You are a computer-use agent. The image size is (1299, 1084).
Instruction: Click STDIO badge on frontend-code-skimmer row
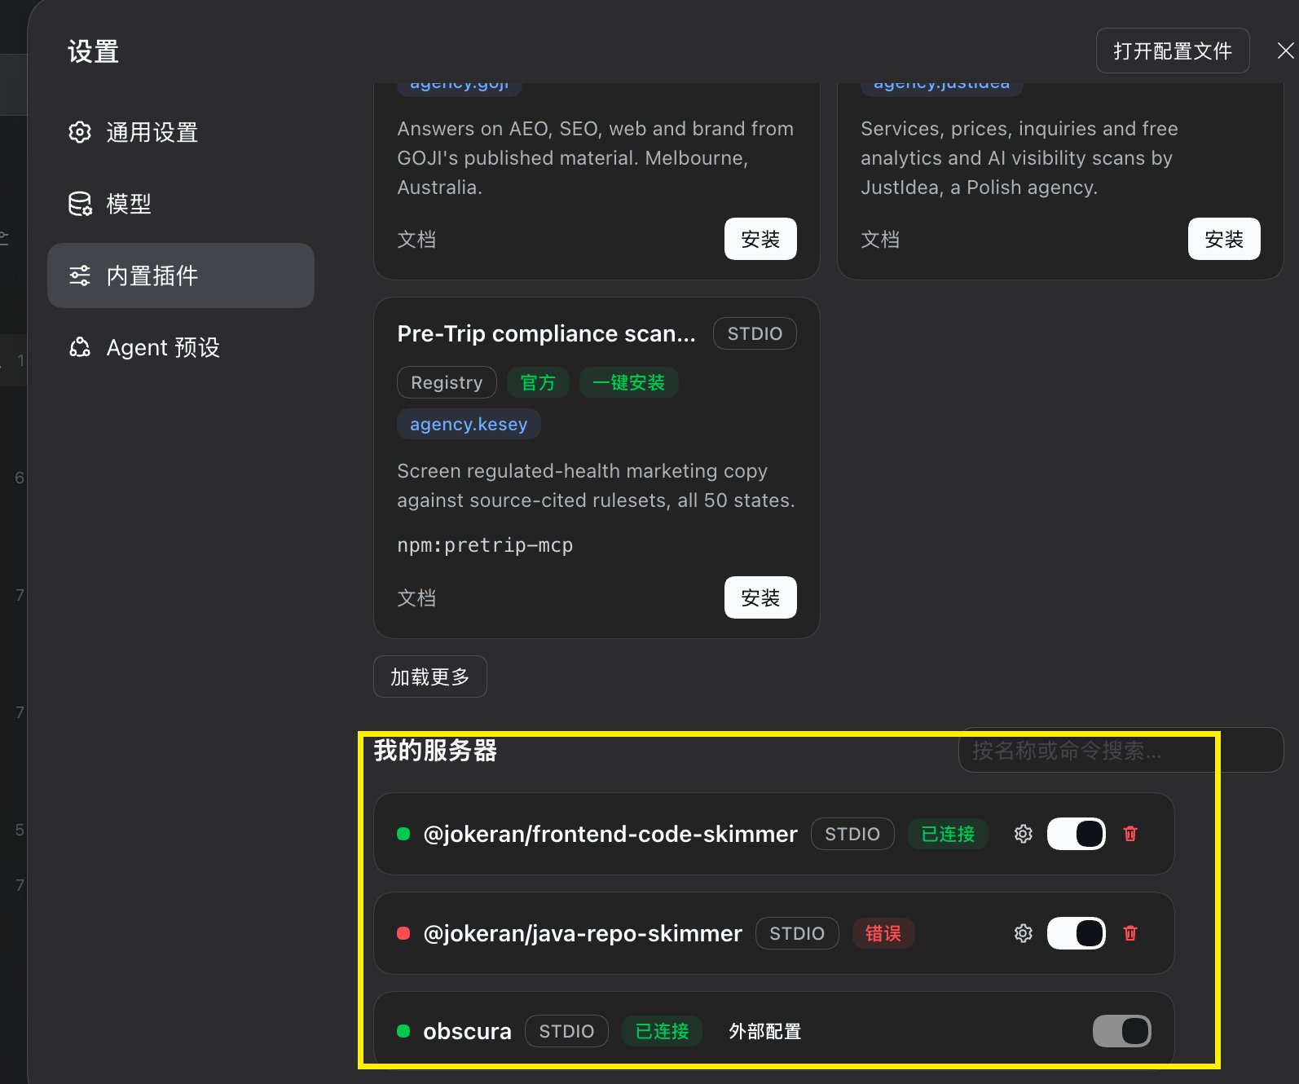852,834
